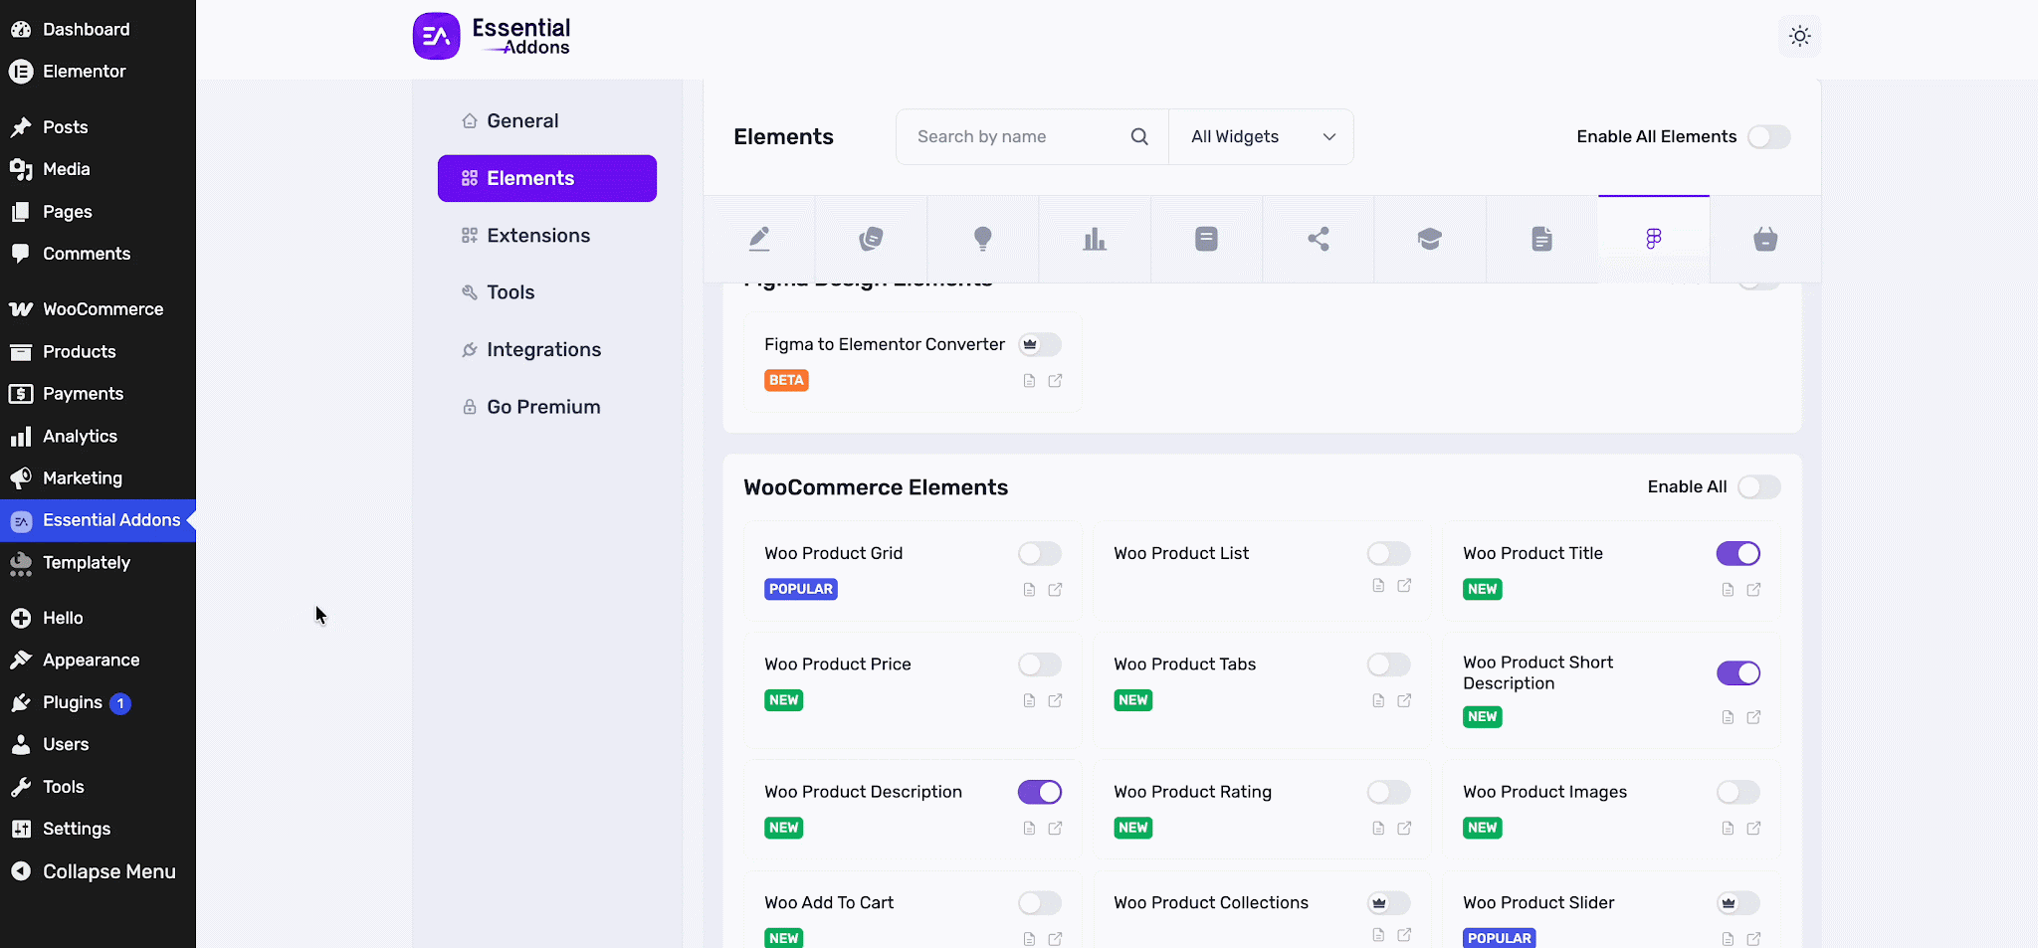Screen dimensions: 2038x948
Task: Toggle the light/dark mode sun icon
Action: pyautogui.click(x=1799, y=37)
